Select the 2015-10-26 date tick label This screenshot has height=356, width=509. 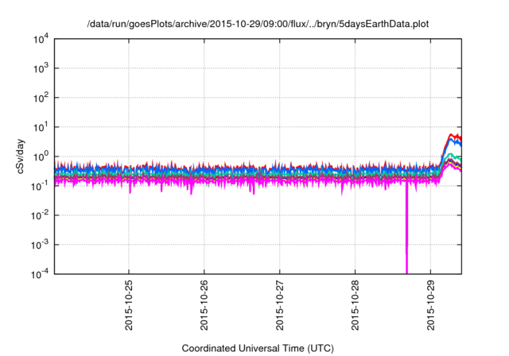pos(204,305)
